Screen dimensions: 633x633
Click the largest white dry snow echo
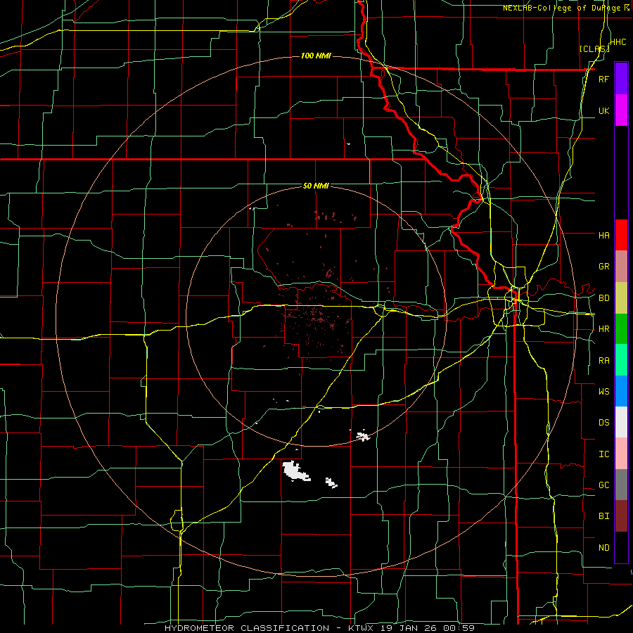tap(295, 471)
